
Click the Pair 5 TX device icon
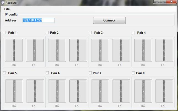35,91
